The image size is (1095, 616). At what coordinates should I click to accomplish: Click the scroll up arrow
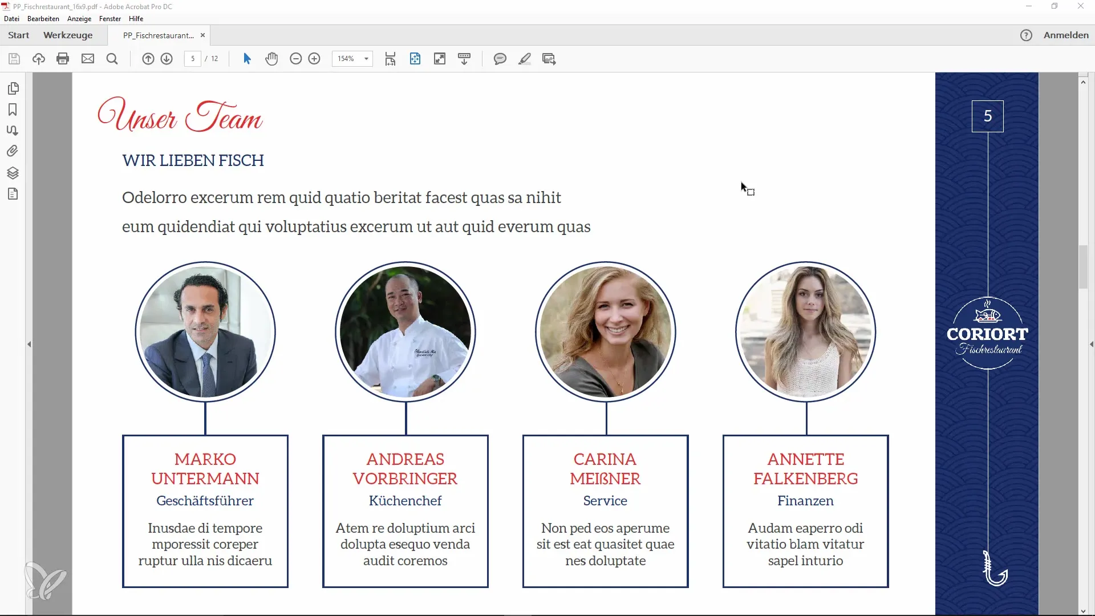click(x=1083, y=82)
